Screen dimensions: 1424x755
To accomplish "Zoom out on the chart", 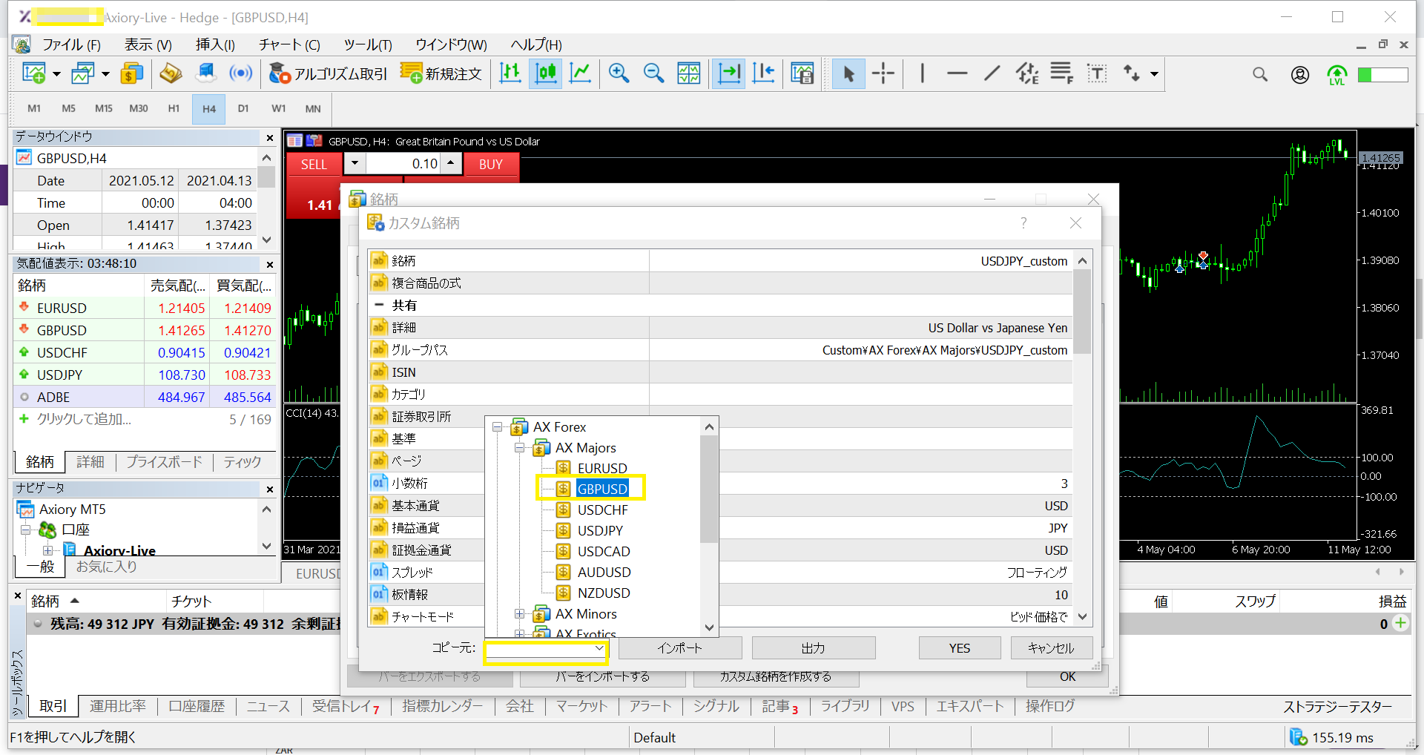I will (653, 73).
